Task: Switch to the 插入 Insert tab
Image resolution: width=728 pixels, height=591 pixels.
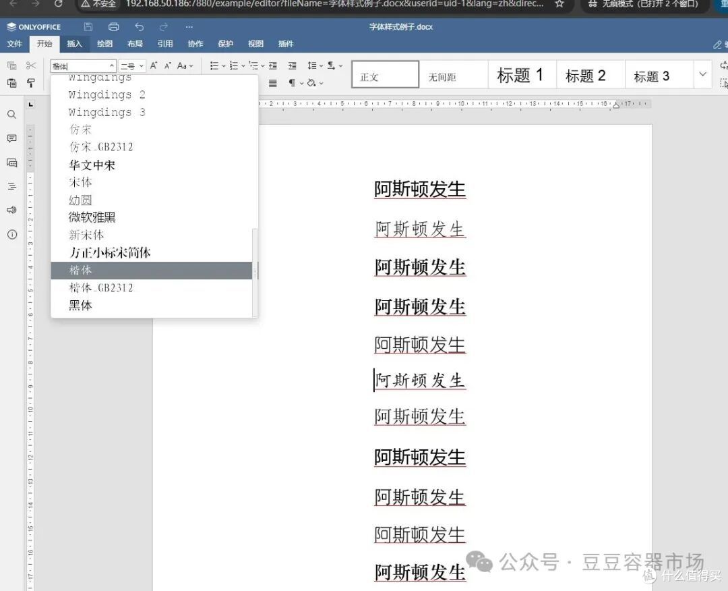Action: pos(74,44)
